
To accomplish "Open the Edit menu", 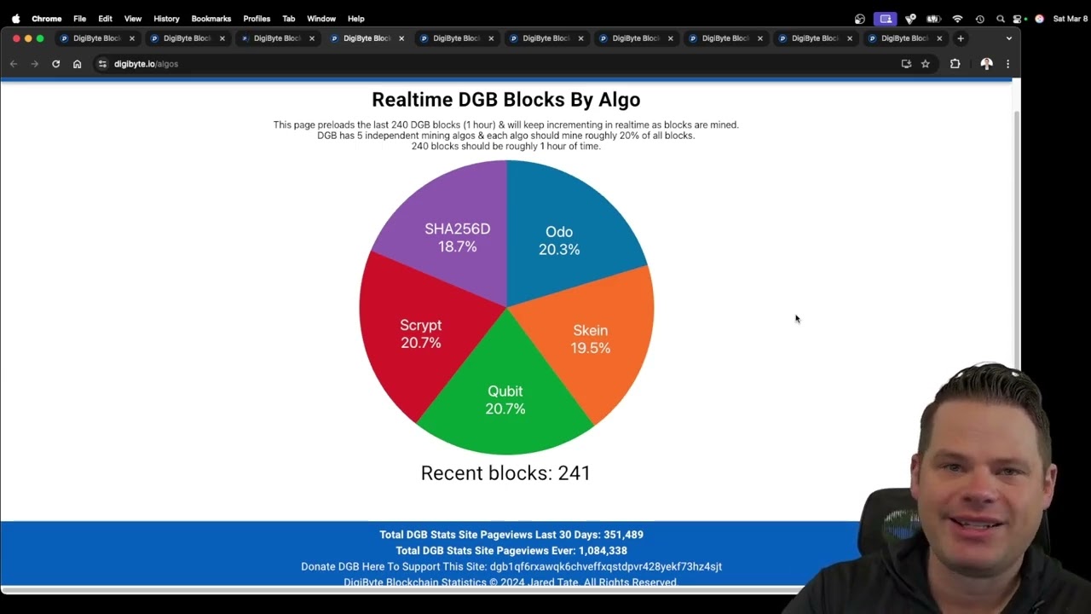I will pos(105,19).
